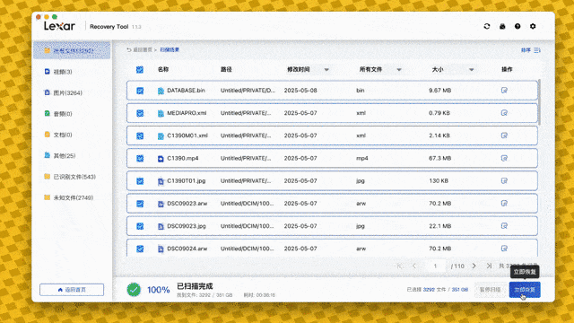The width and height of the screenshot is (574, 323).
Task: Click the action icon for DSC09024.arw
Action: pos(504,249)
